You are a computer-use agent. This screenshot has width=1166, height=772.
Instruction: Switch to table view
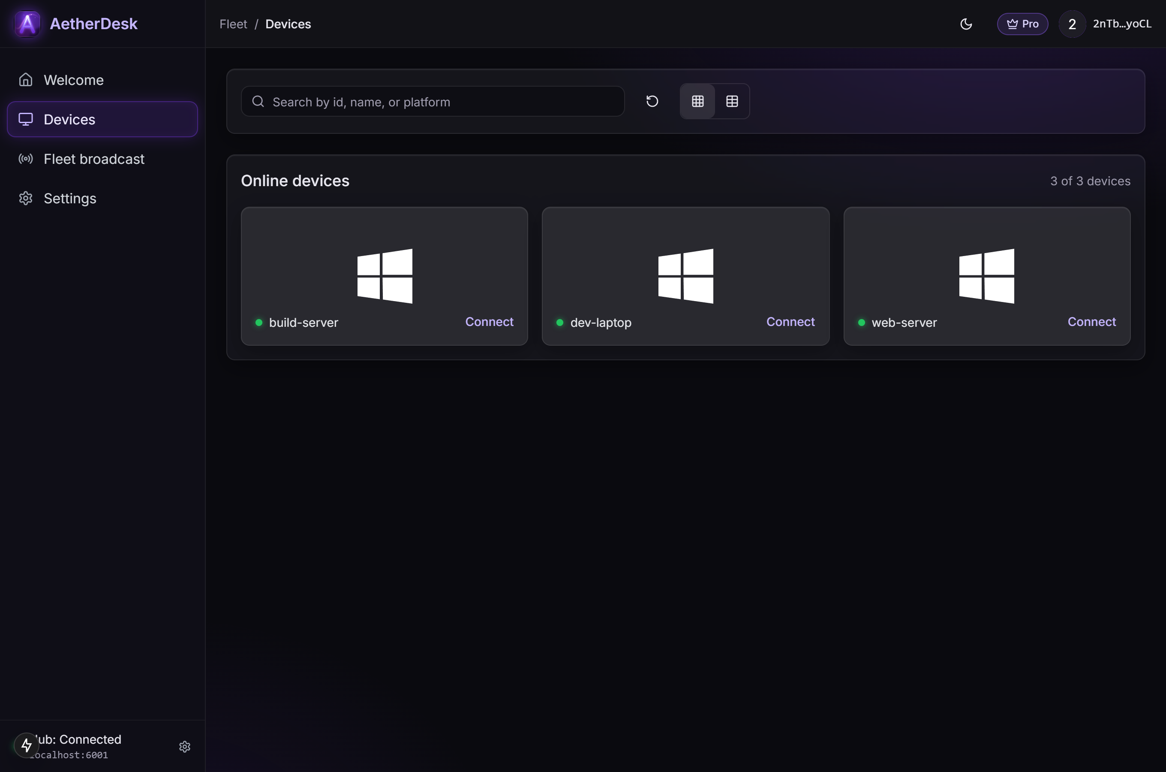732,101
